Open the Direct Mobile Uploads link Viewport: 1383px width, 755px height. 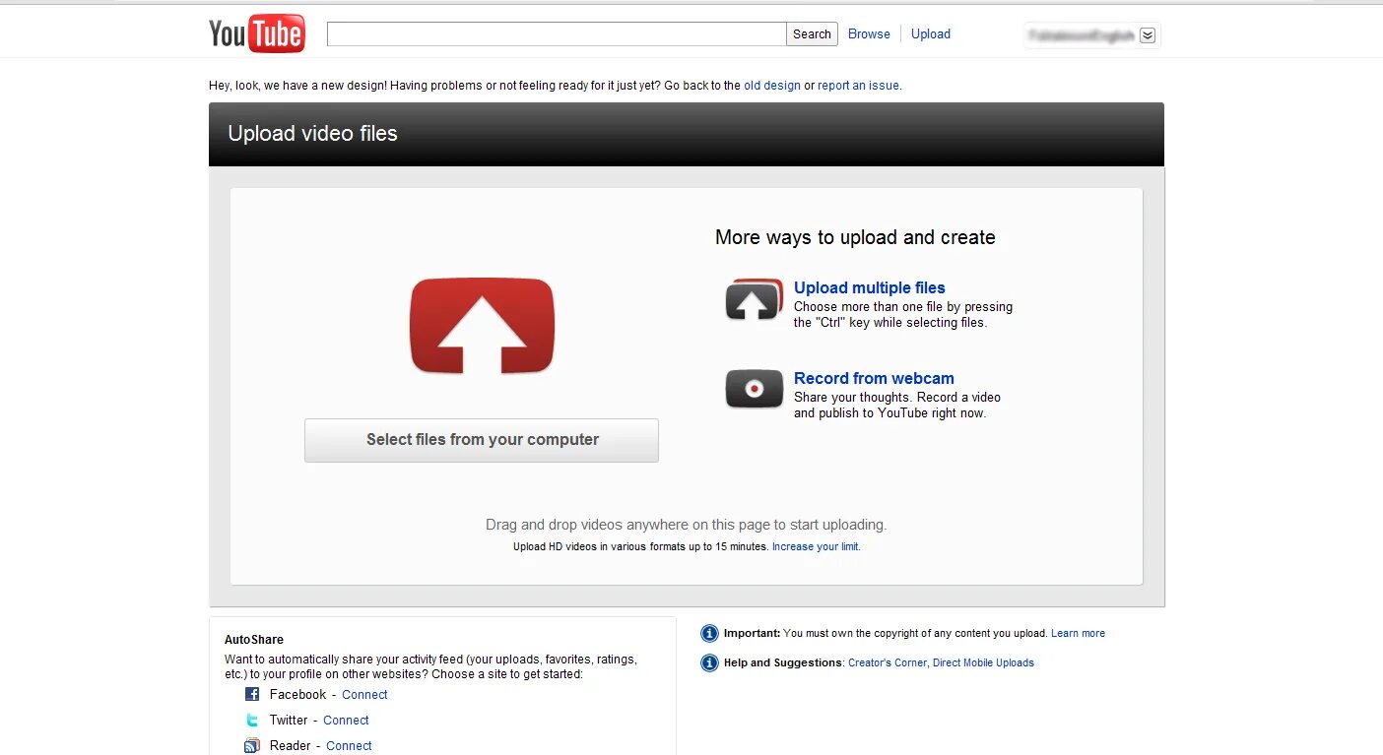pos(983,662)
